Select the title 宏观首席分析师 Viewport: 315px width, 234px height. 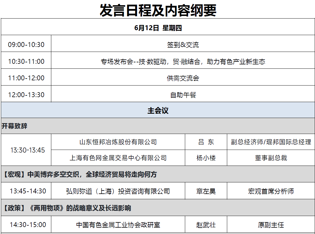point(271,191)
